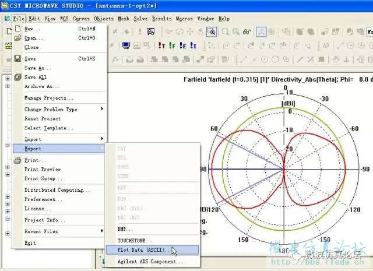This screenshot has height=271, width=373.
Task: Open the View menu
Action: pyautogui.click(x=50, y=19)
